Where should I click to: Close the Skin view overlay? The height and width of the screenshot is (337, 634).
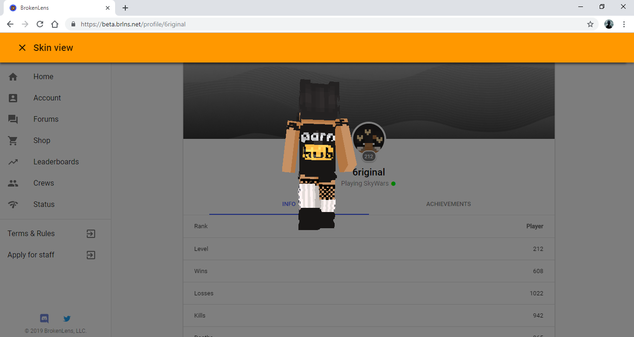point(22,48)
